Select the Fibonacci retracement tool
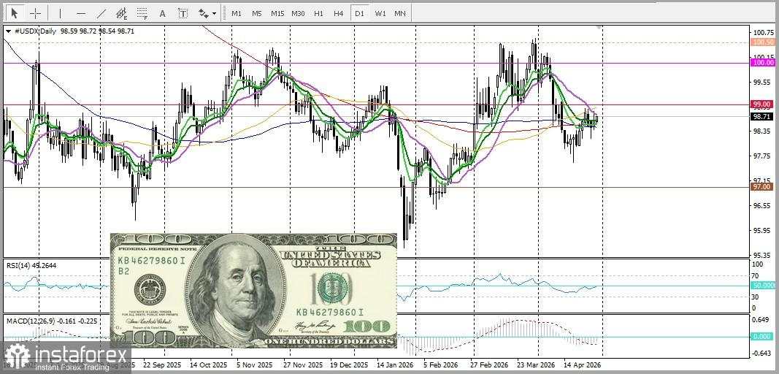This screenshot has height=374, width=779. pyautogui.click(x=142, y=13)
